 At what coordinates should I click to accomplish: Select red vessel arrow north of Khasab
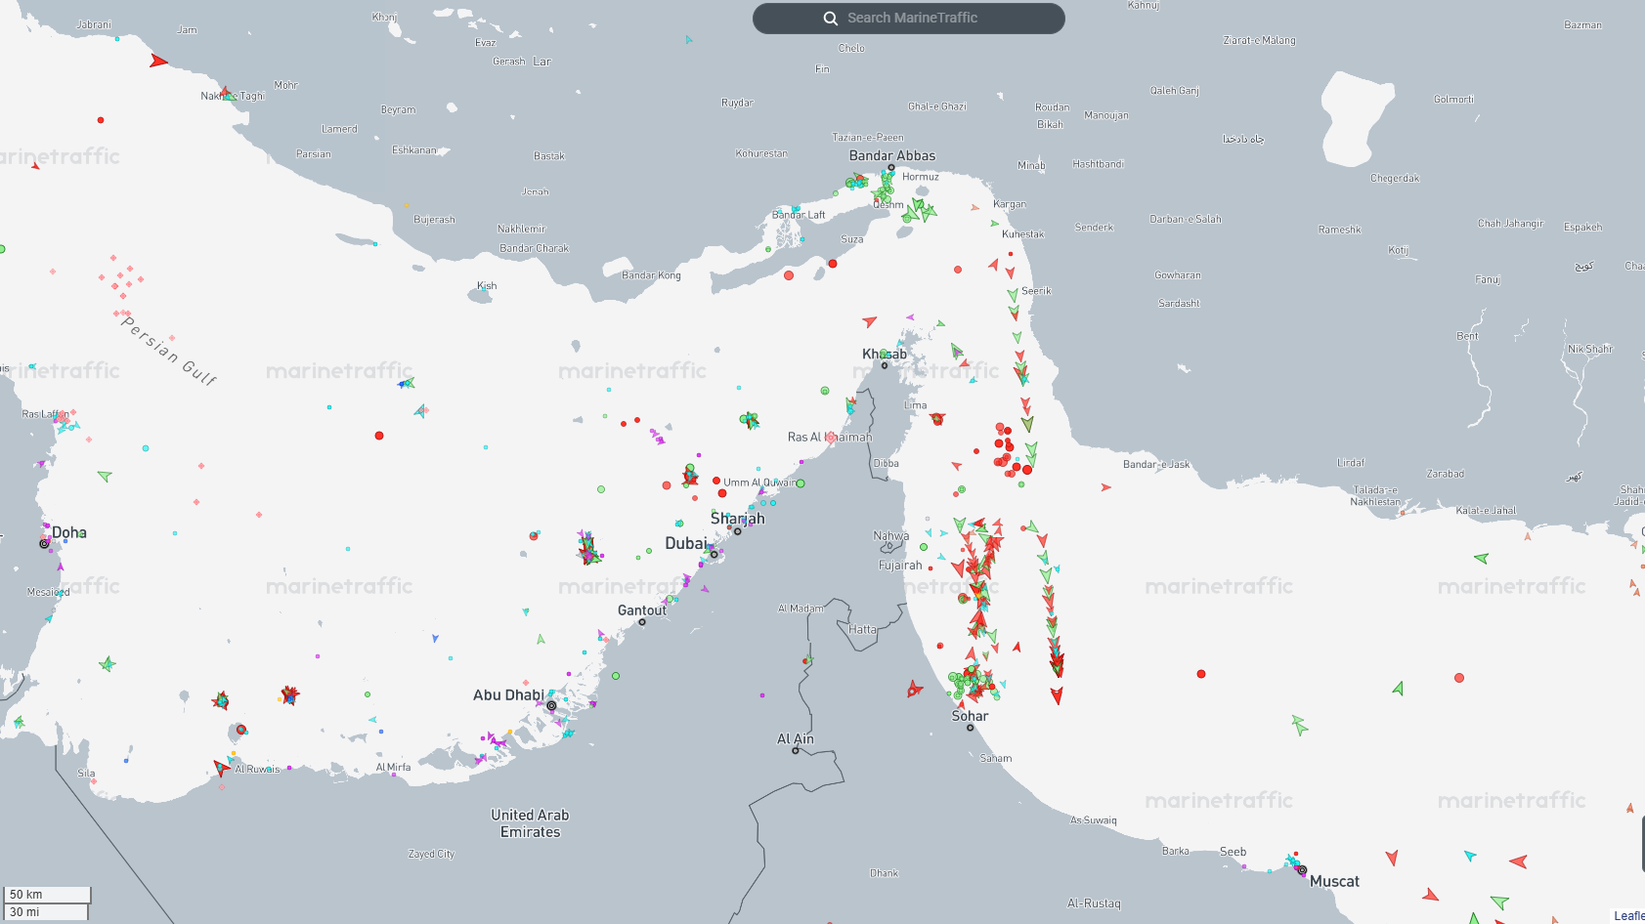click(x=869, y=320)
